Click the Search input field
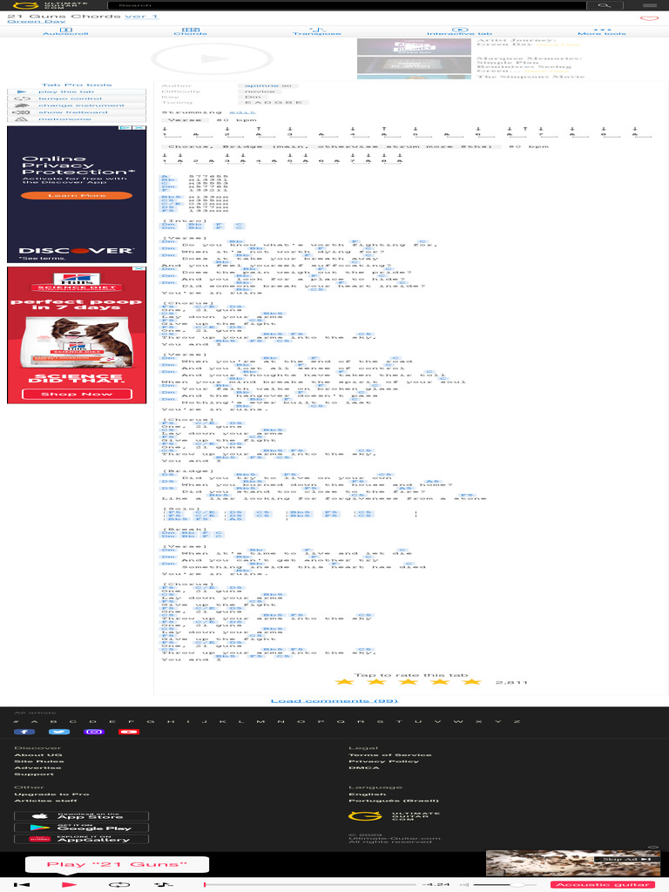Image resolution: width=669 pixels, height=892 pixels. click(x=347, y=5)
